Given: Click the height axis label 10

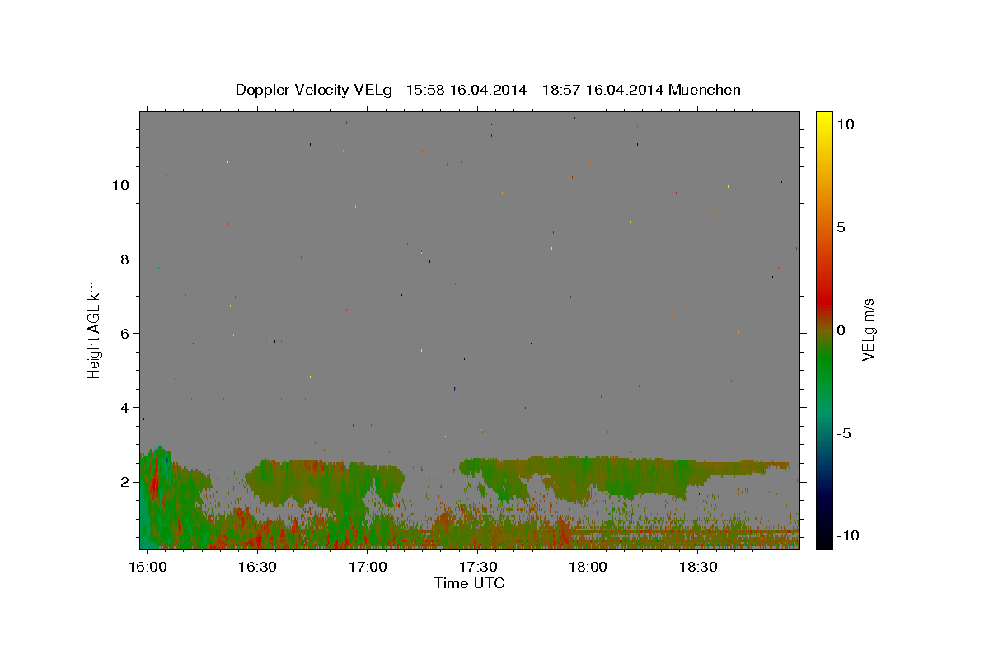Looking at the screenshot, I should coord(120,185).
